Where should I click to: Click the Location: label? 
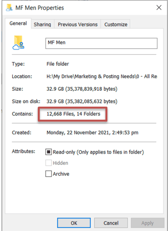(22, 77)
